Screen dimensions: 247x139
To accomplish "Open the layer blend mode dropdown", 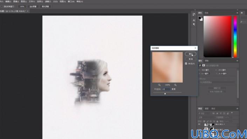I will pos(206,117).
